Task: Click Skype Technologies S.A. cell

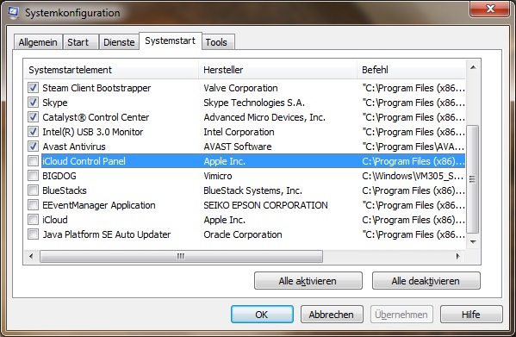Action: coord(254,103)
